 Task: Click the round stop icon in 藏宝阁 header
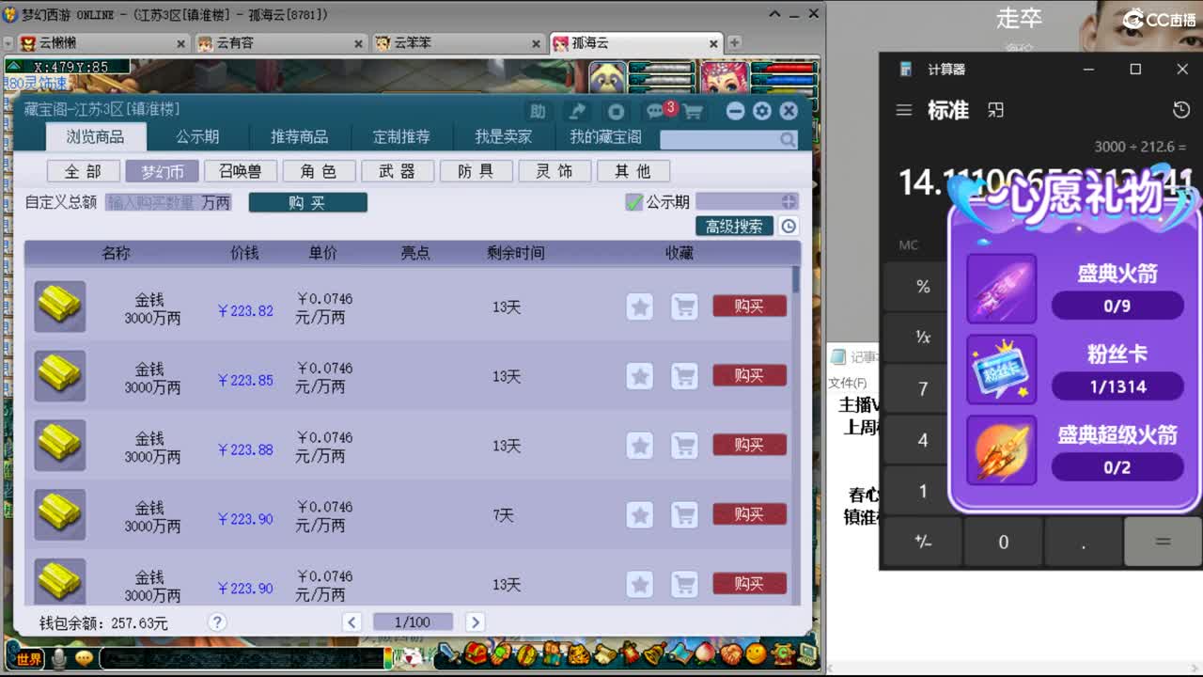click(x=616, y=111)
